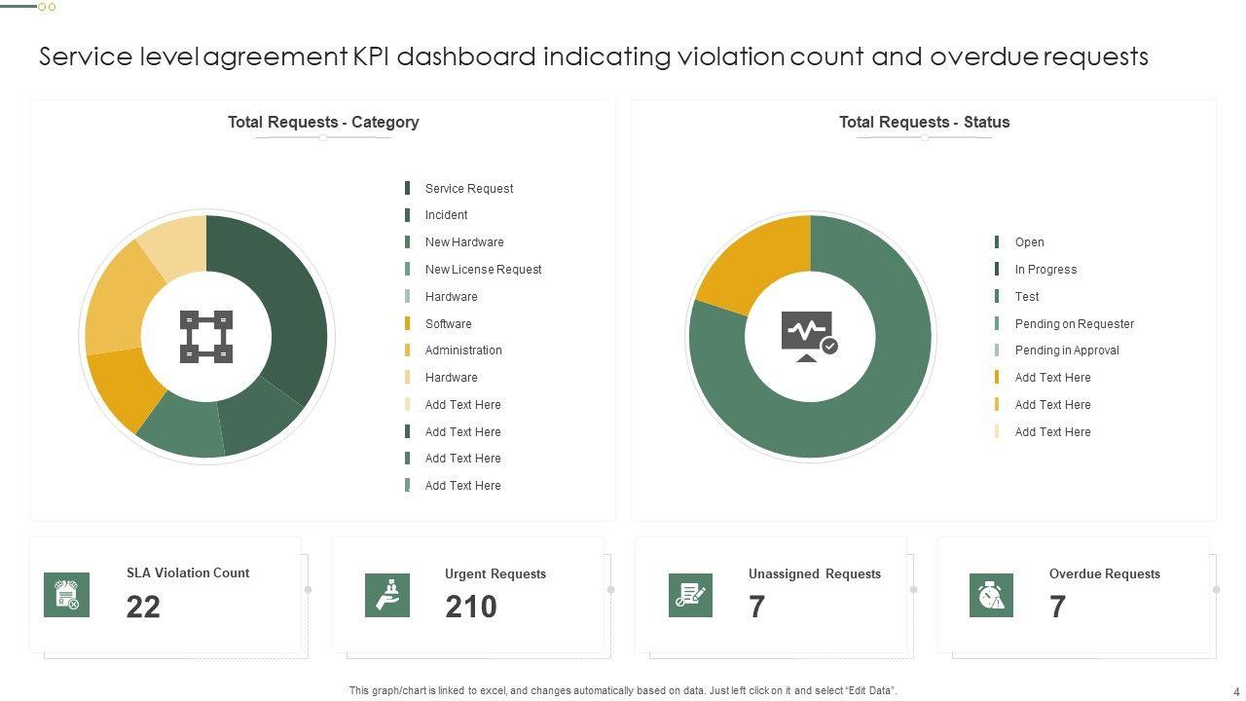Image resolution: width=1246 pixels, height=701 pixels.
Task: Click the Service Request legend color marker
Action: (408, 188)
